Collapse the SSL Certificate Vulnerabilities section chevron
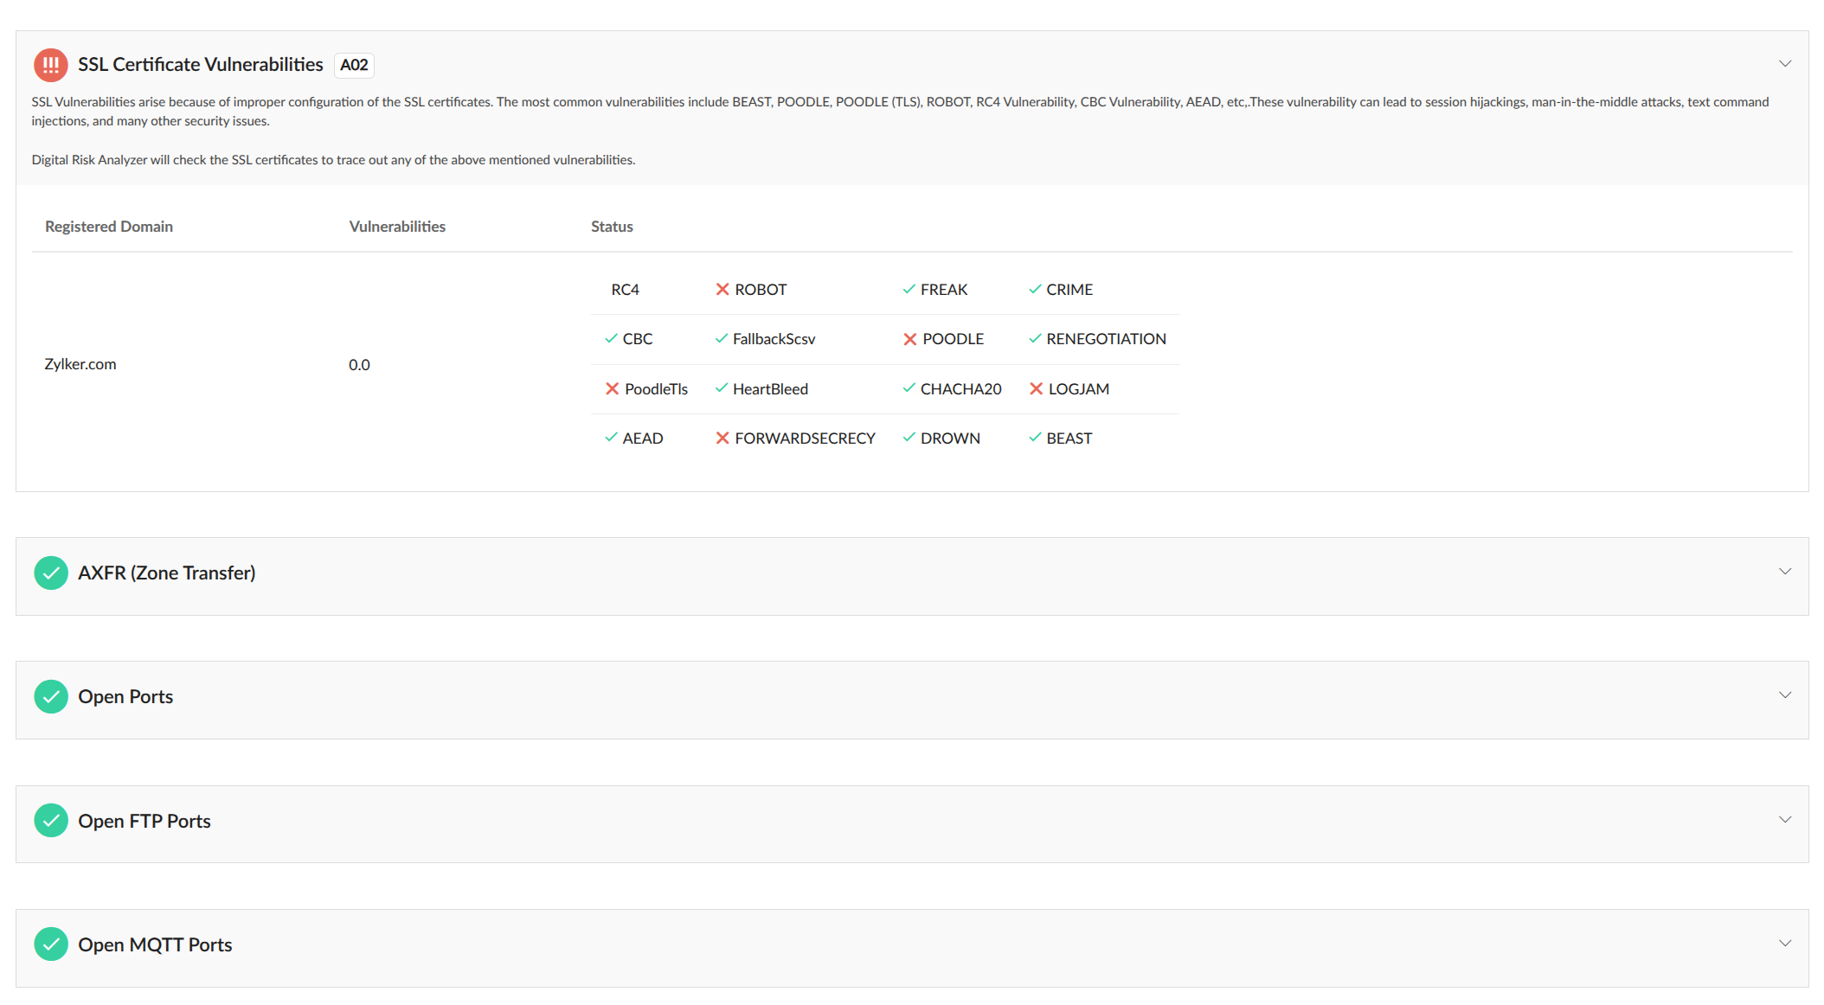Screen dimensions: 1824x1005 pos(1784,64)
